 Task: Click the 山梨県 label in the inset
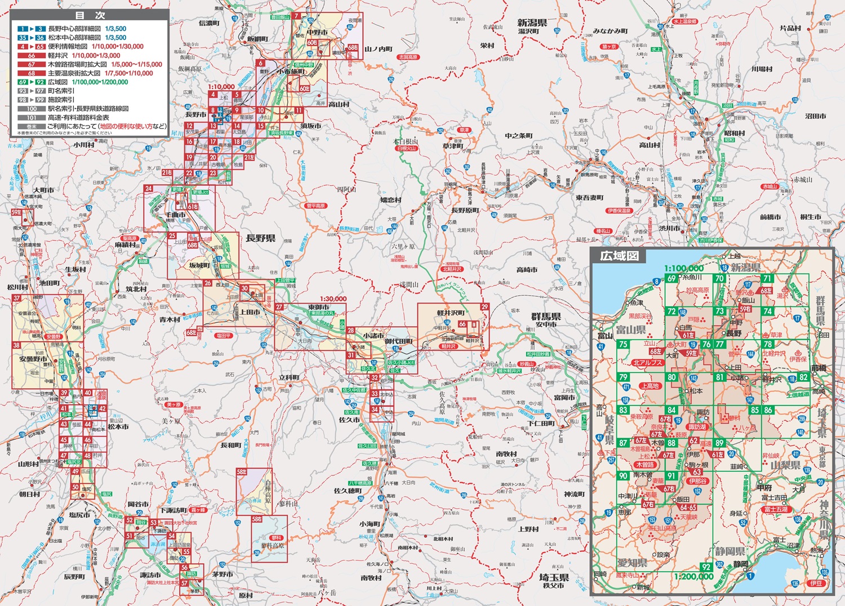(x=785, y=465)
